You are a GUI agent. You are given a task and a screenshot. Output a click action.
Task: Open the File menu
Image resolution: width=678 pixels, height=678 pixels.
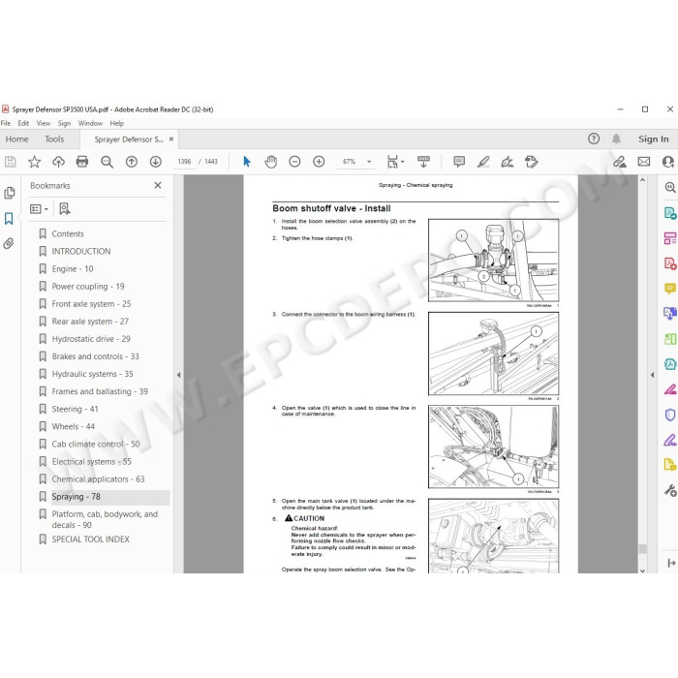[x=6, y=123]
